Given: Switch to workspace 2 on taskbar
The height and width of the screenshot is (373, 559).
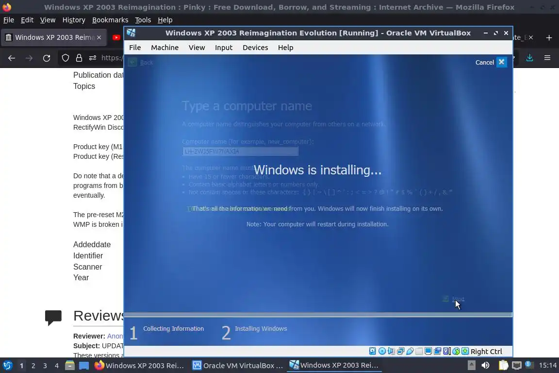Looking at the screenshot, I should click(x=33, y=366).
